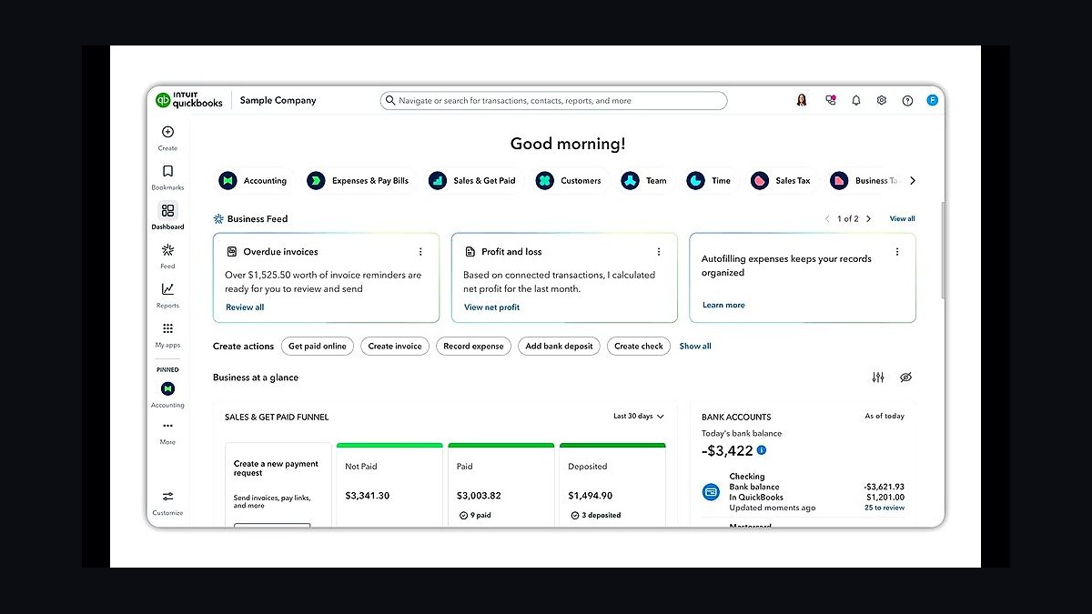Click the Show all create actions link
Screen dimensions: 1092x614
pyautogui.click(x=695, y=346)
